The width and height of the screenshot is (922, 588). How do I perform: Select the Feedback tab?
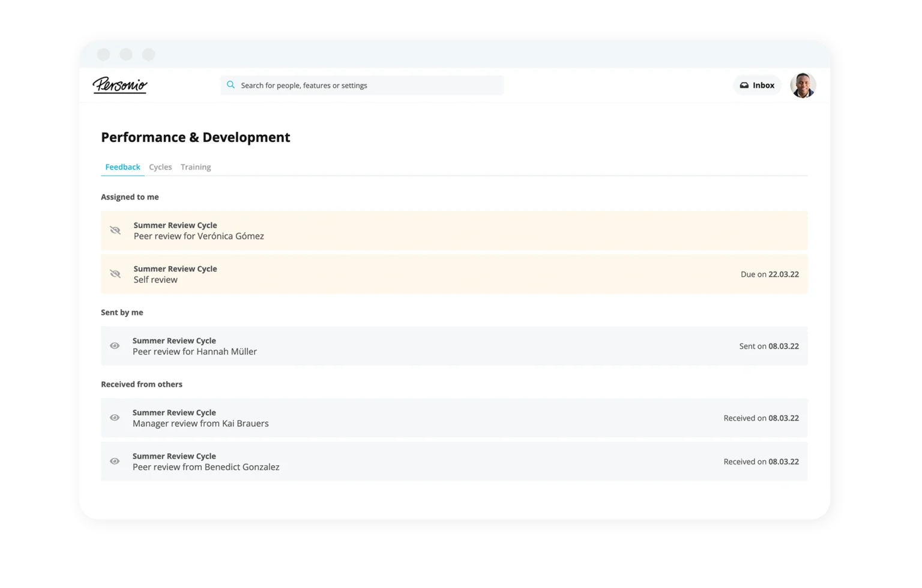(x=122, y=167)
